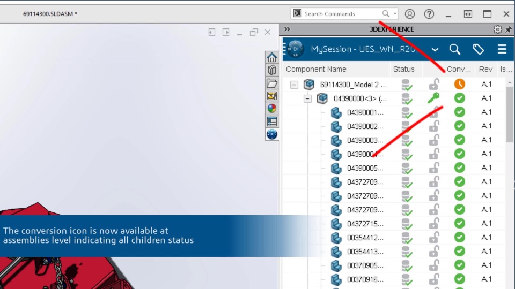
Task: Click the vertical scrollbar of component list
Action: [510, 115]
